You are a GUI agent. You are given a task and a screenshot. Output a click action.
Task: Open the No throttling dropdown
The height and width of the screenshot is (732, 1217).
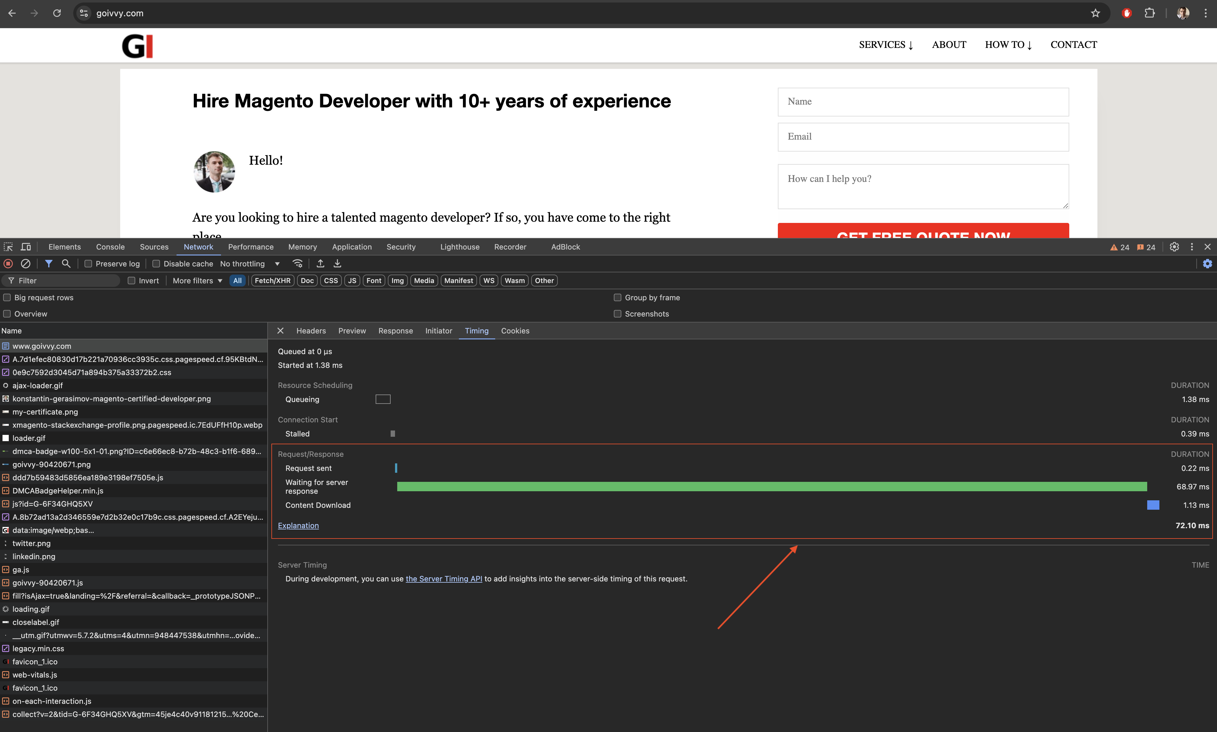click(x=249, y=263)
